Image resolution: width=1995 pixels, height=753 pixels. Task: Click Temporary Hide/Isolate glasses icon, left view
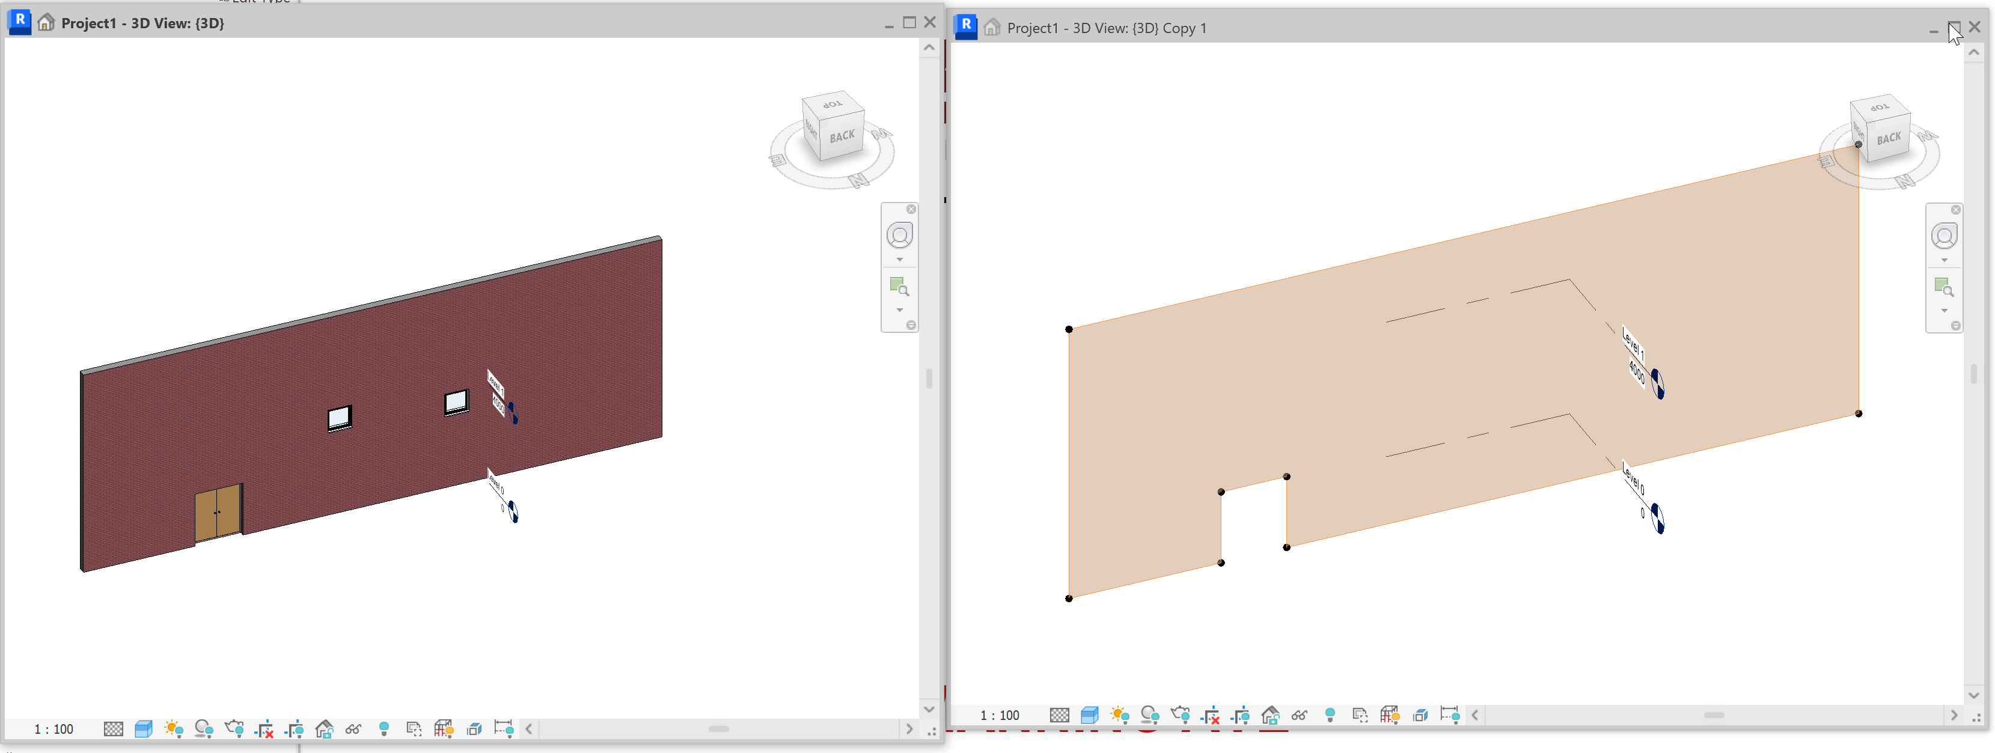coord(354,728)
